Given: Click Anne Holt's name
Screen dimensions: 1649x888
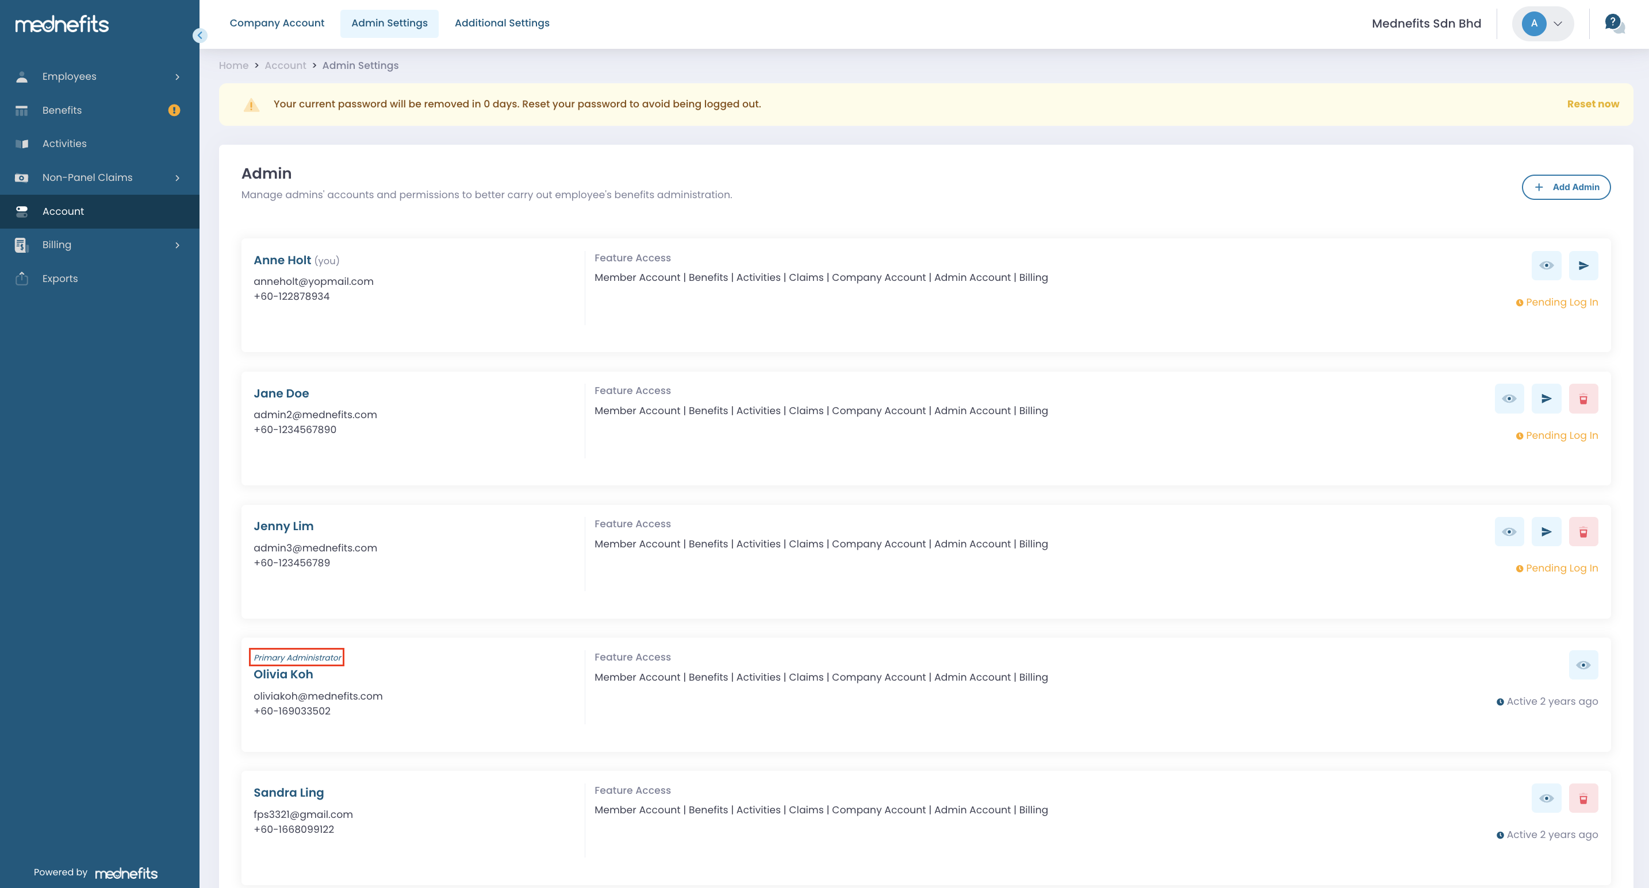Looking at the screenshot, I should tap(282, 260).
